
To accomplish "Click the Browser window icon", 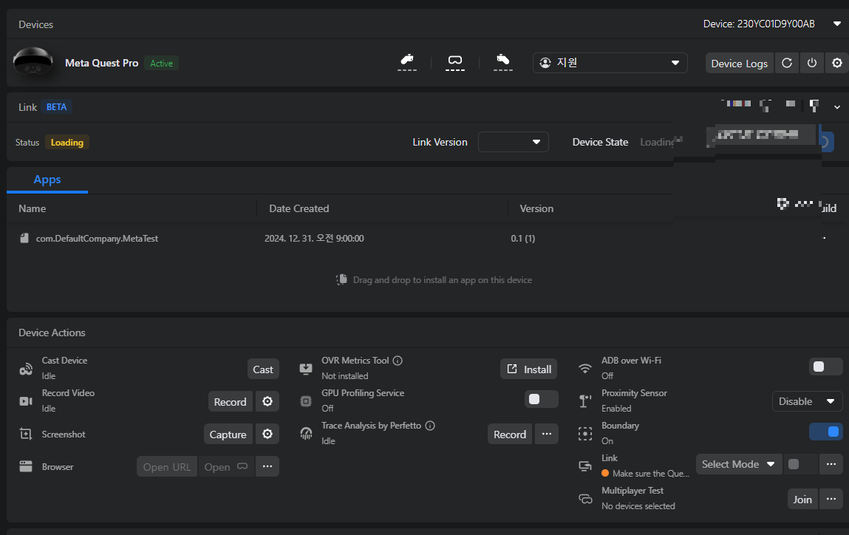I will 26,466.
